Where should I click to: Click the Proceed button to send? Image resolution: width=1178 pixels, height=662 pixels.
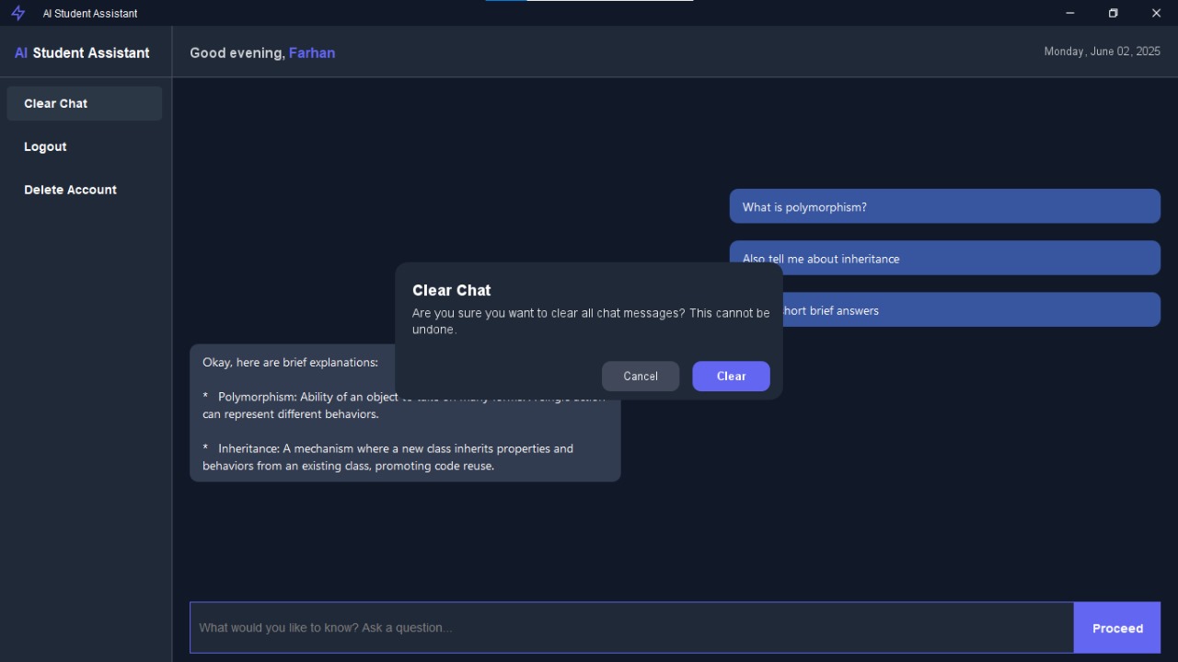(1116, 628)
